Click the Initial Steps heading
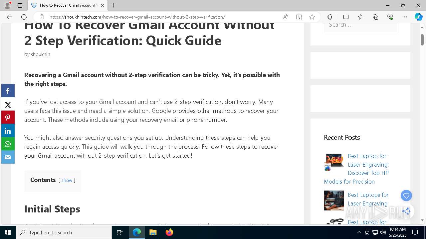The height and width of the screenshot is (239, 426). click(52, 209)
